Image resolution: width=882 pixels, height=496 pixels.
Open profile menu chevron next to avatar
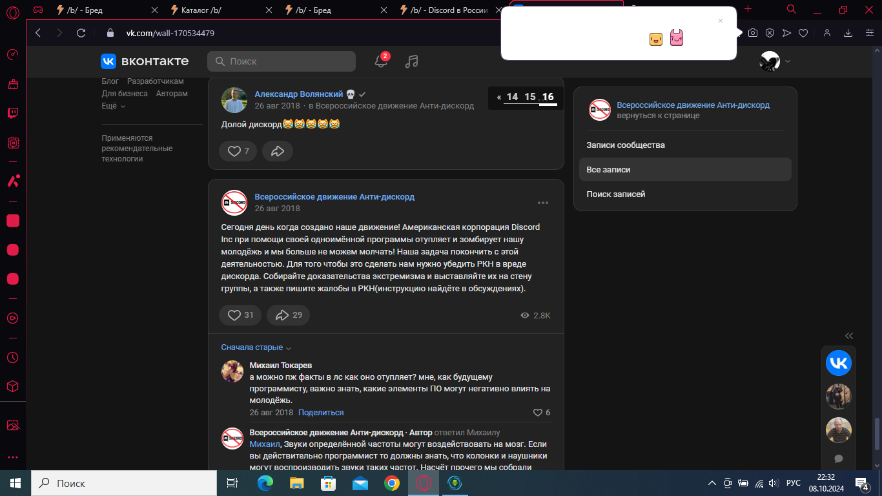[x=788, y=61]
